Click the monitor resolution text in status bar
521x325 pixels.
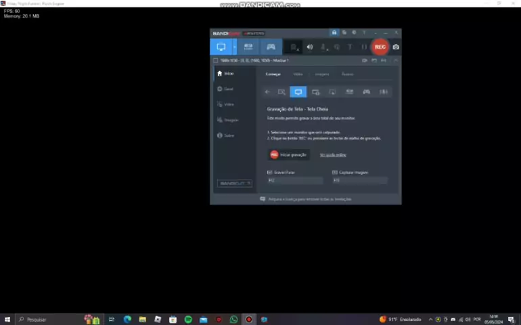tap(254, 60)
